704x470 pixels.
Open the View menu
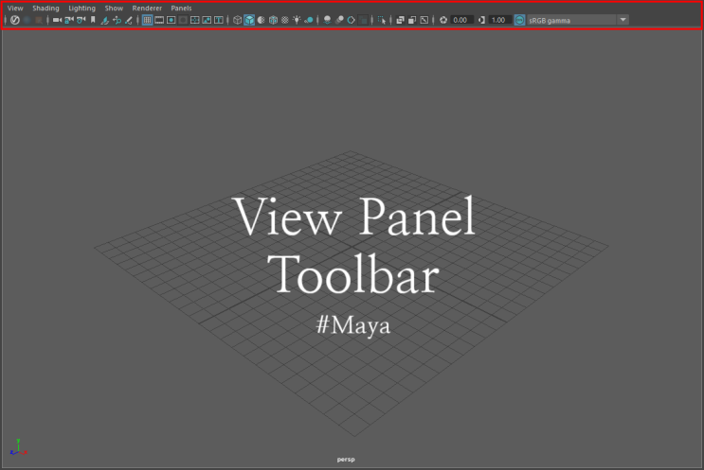pos(15,9)
